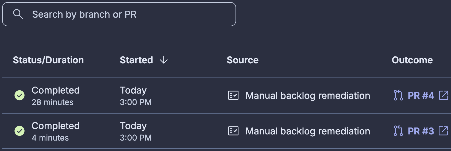Image resolution: width=451 pixels, height=151 pixels.
Task: Click the Source column header
Action: coord(242,60)
